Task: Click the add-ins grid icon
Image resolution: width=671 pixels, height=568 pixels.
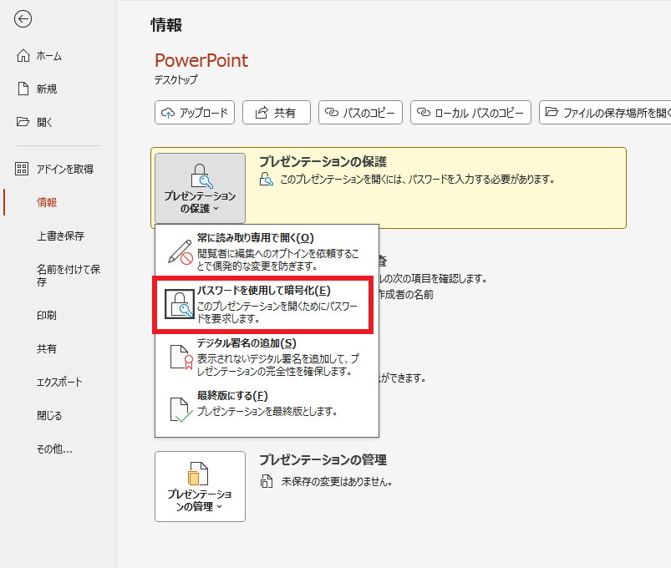Action: point(22,169)
